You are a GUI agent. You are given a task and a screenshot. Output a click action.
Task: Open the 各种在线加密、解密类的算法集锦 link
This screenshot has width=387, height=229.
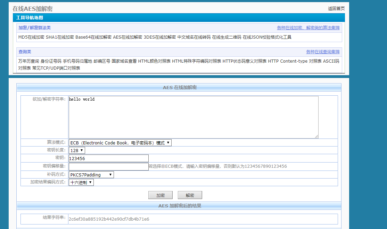point(308,28)
